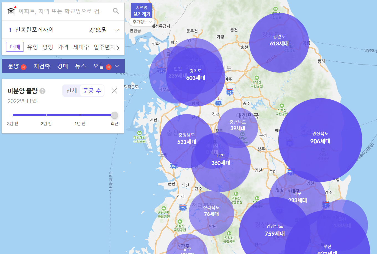
Task: Click the 덕유산 국립공원 map icon
Action: coord(236,194)
